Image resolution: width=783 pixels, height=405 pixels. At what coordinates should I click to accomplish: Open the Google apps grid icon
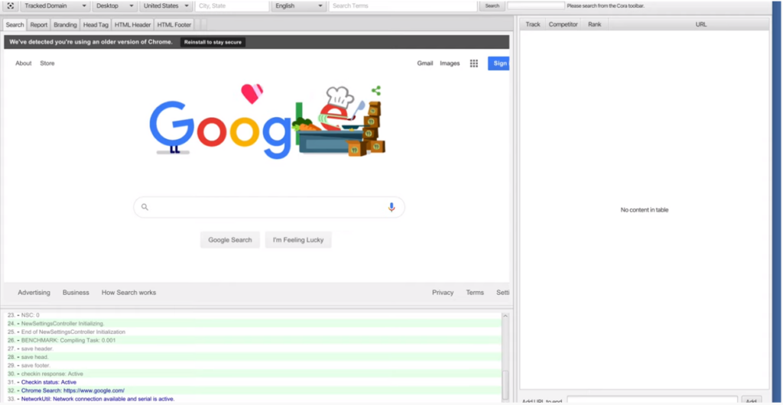click(x=474, y=63)
